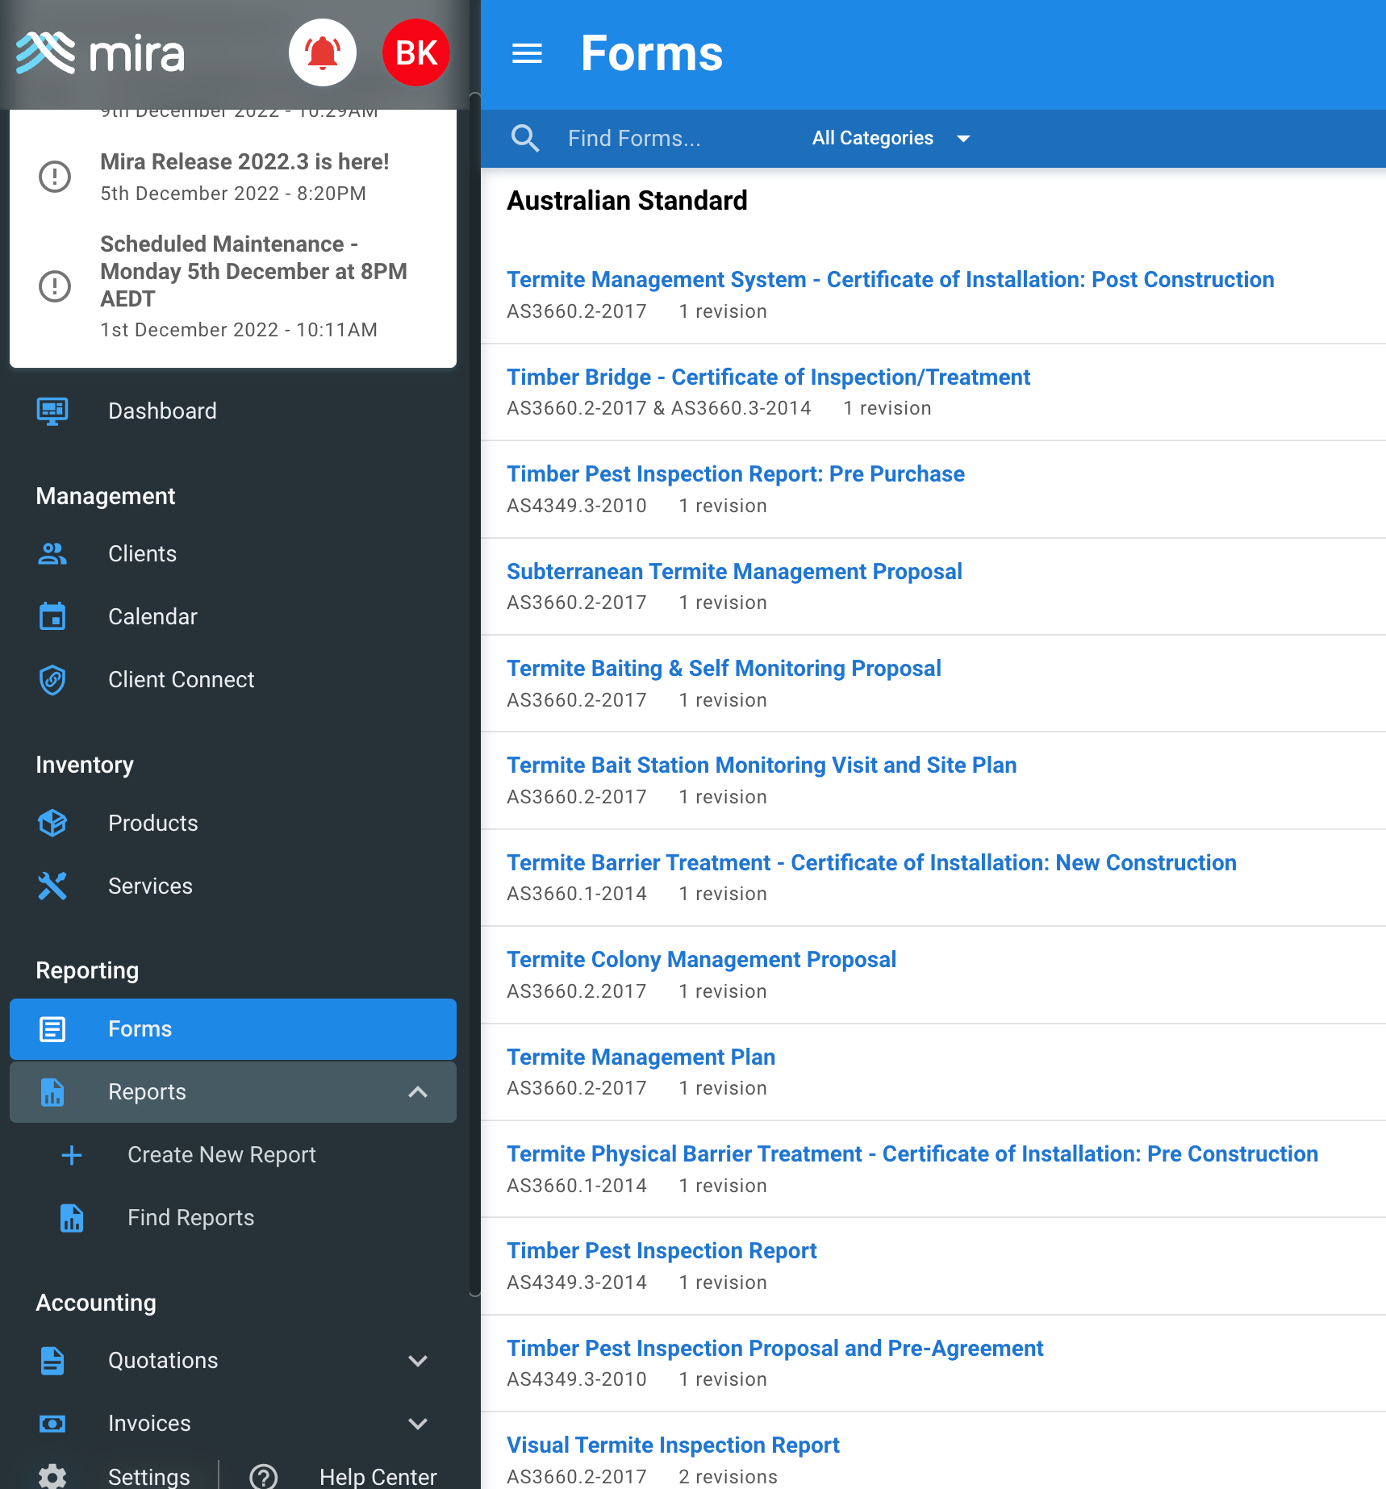Open Timber Pest Inspection Proposal and Pre-Agreement
This screenshot has width=1386, height=1489.
(x=774, y=1349)
